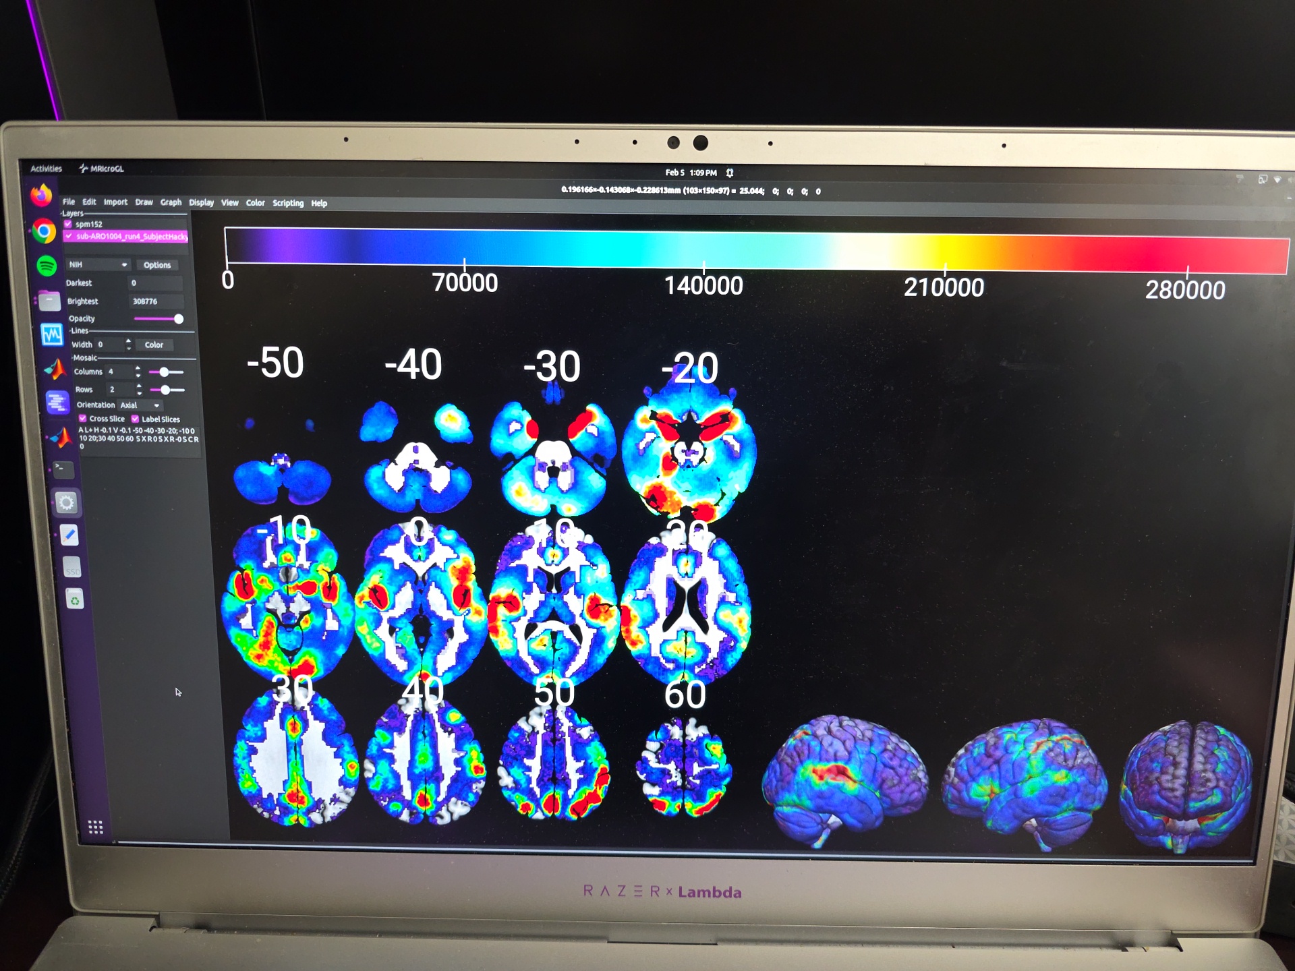Screen dimensions: 1295x971
Task: Show Applications grid icon
Action: coord(96,827)
